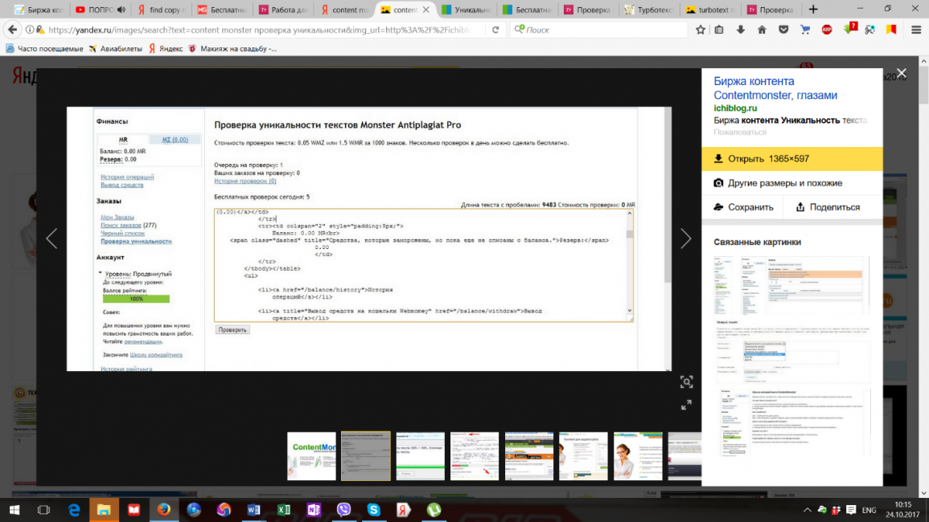Image resolution: width=929 pixels, height=522 pixels.
Task: Select the highlighted second filmstrip thumbnail
Action: [x=365, y=455]
